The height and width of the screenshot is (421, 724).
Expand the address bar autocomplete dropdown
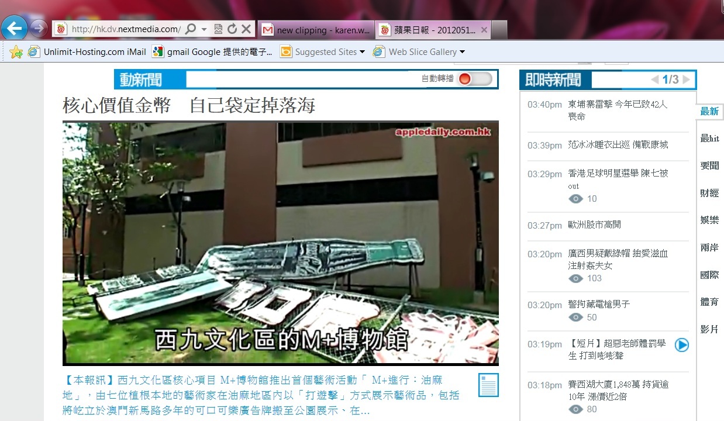point(204,29)
